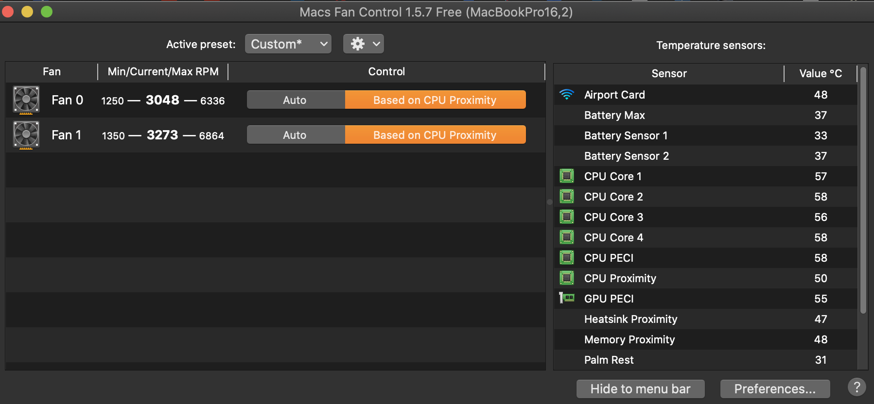Screen dimensions: 874x404
Task: Switch Fan 0 to Auto control
Action: click(295, 100)
